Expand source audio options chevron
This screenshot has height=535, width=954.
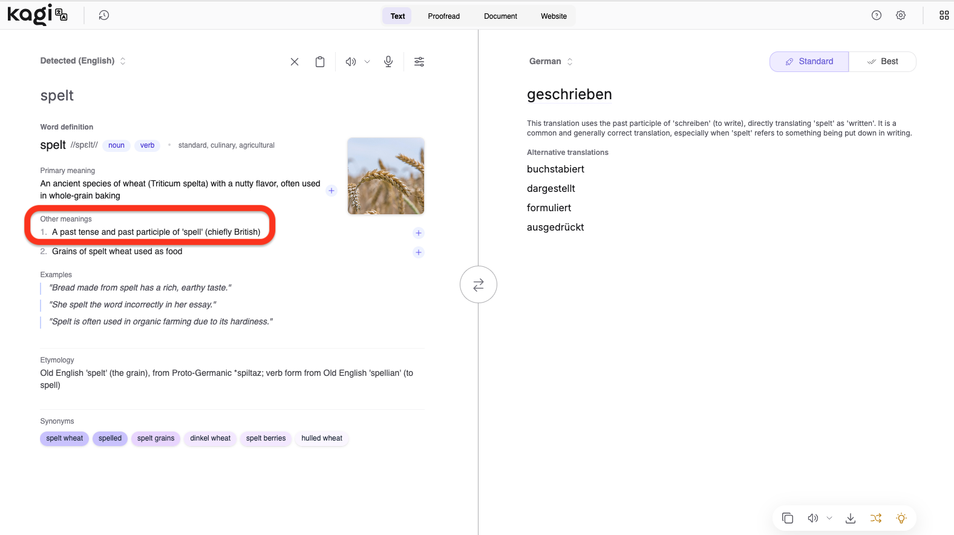pos(367,62)
